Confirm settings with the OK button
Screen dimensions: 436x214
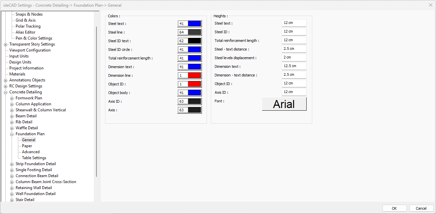point(394,208)
